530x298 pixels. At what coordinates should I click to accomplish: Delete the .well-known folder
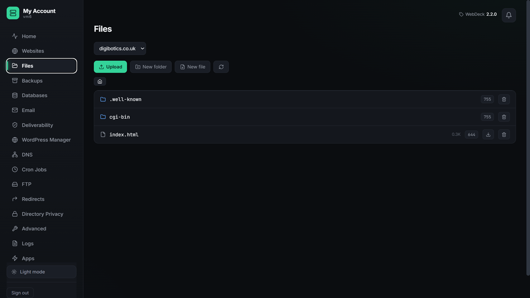coord(504,99)
